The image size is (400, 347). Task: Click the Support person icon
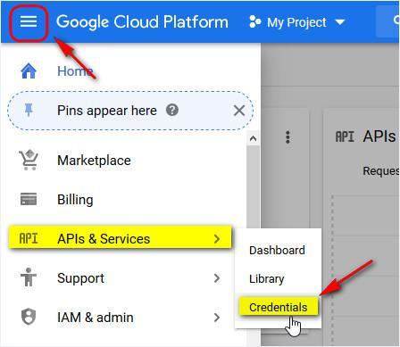[29, 277]
